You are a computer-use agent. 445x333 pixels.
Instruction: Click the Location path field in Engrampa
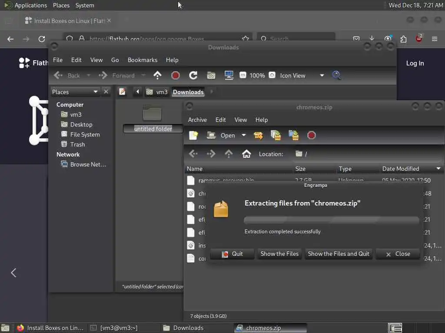[368, 154]
